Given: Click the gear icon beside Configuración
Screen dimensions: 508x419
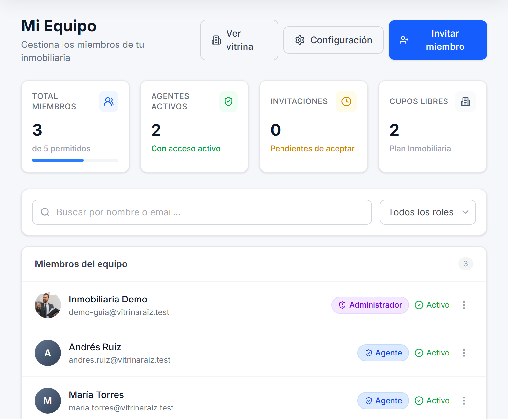Looking at the screenshot, I should coord(300,40).
